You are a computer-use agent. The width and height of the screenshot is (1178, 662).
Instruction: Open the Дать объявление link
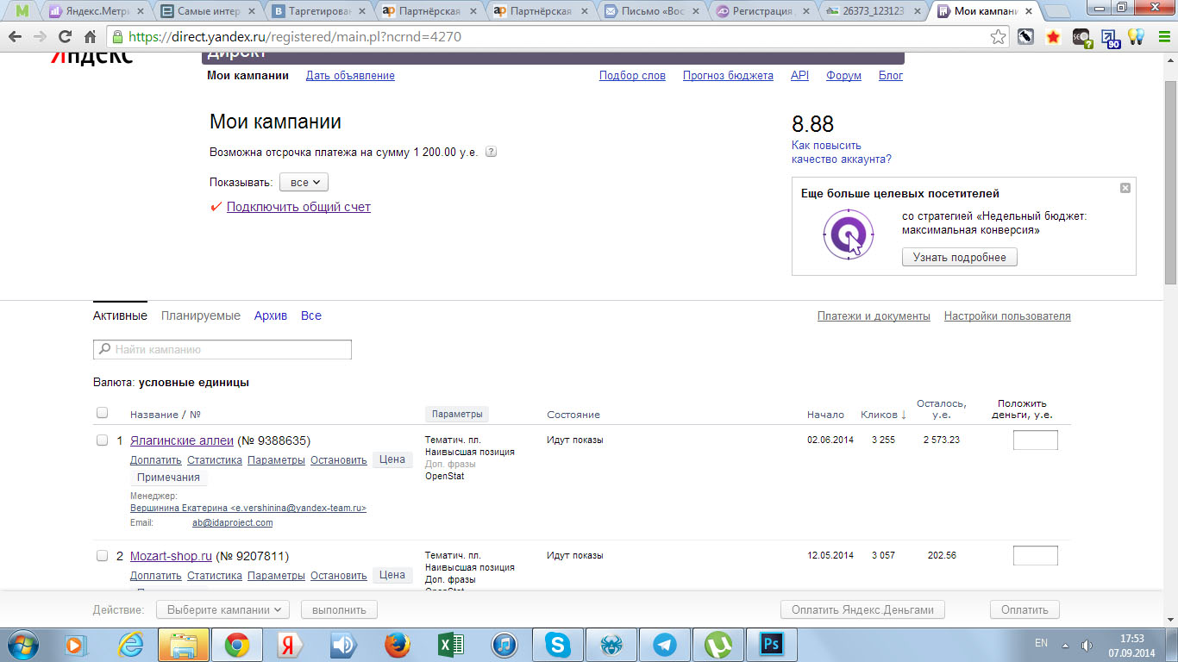pyautogui.click(x=350, y=76)
